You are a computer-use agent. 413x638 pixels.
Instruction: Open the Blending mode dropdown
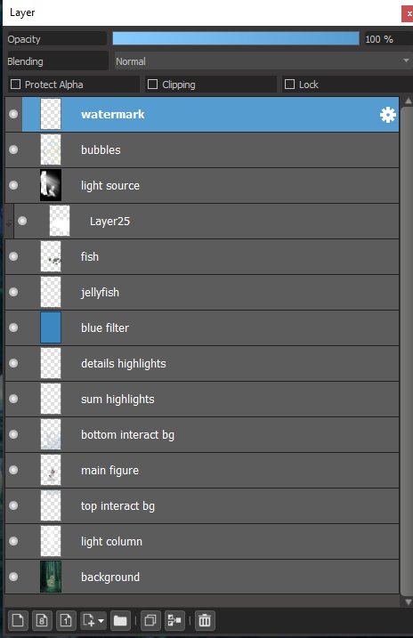(263, 61)
